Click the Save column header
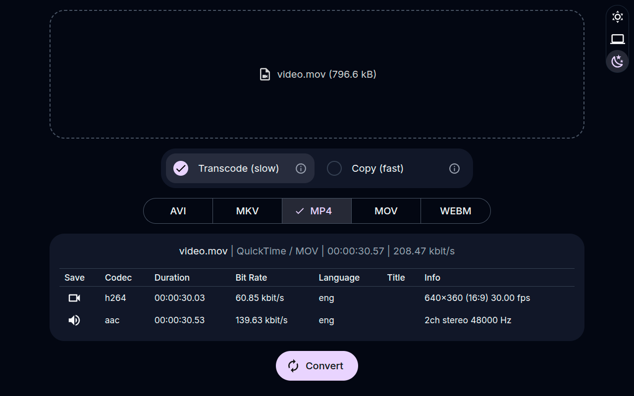The image size is (634, 396). click(74, 278)
